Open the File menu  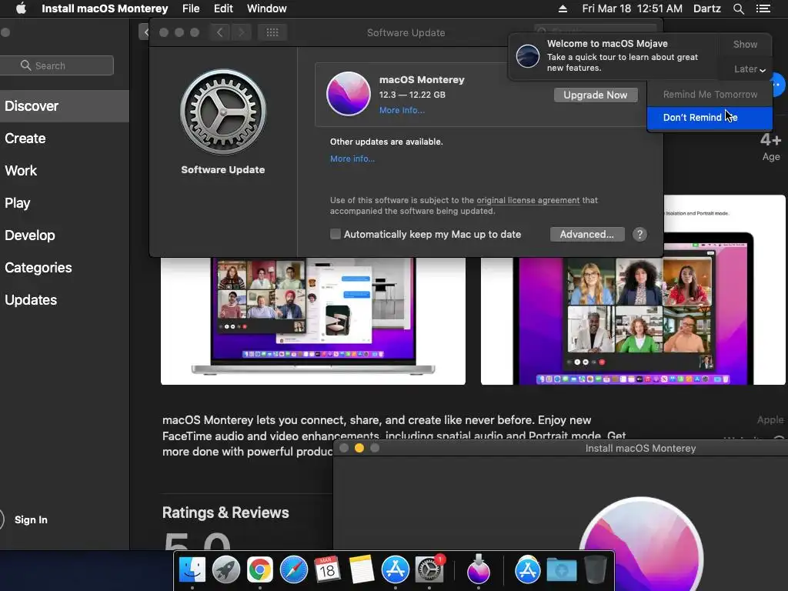coord(191,8)
